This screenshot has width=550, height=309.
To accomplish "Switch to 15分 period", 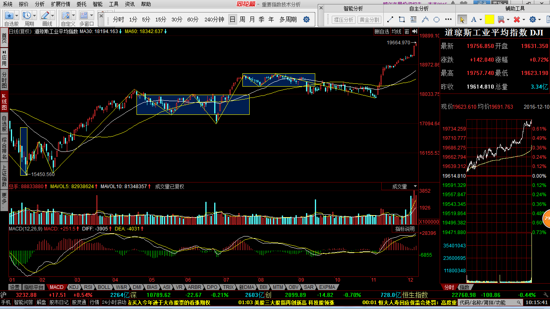I will [x=161, y=19].
